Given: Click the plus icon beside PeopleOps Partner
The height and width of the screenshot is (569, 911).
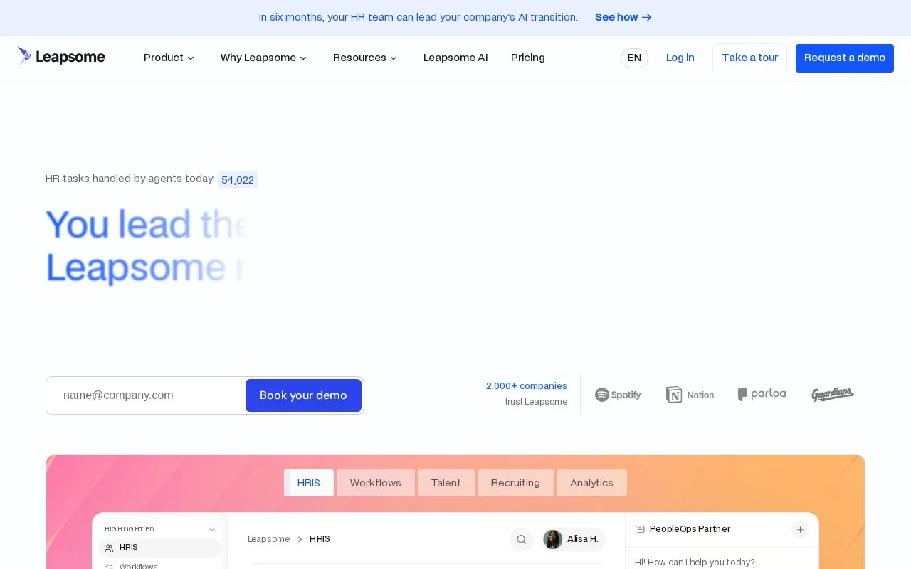Looking at the screenshot, I should pyautogui.click(x=800, y=530).
